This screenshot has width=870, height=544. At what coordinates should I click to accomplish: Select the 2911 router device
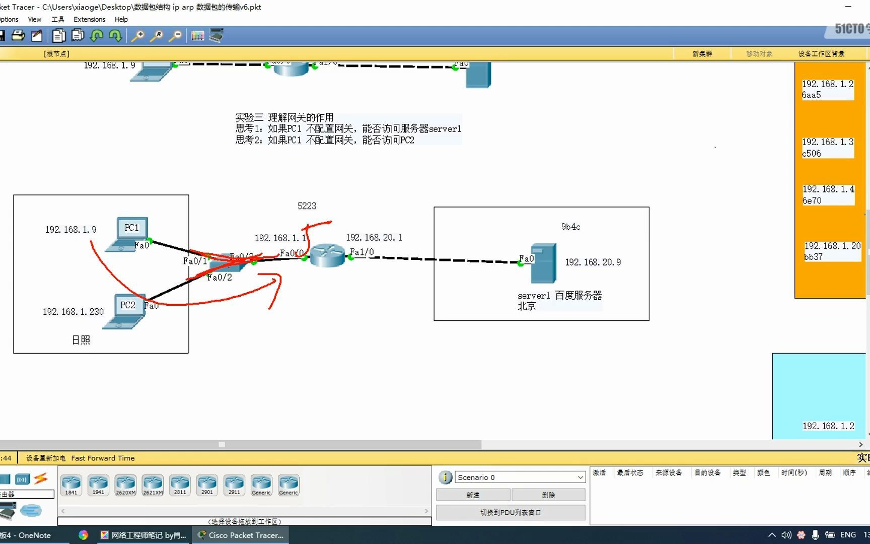(234, 485)
